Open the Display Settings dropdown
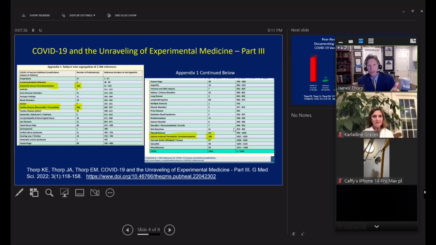Screen dimensions: 436x245 (78, 15)
